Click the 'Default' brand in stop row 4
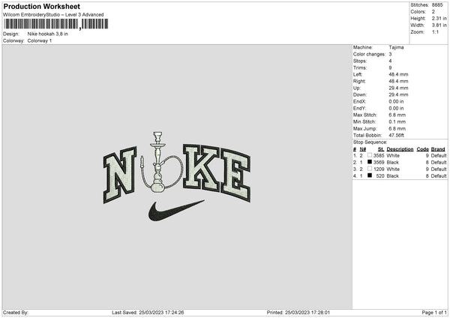450x318 pixels. [439, 176]
